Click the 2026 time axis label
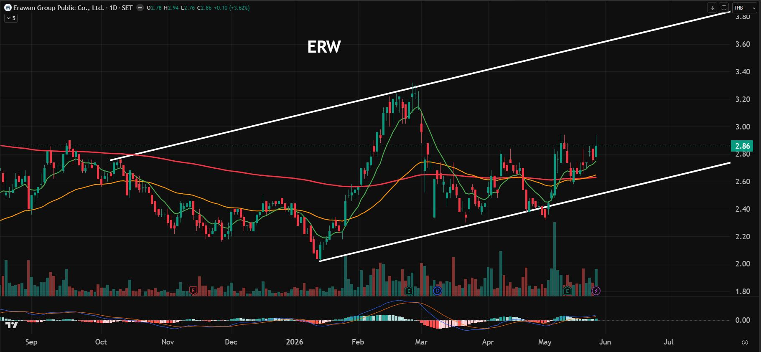 (x=295, y=342)
